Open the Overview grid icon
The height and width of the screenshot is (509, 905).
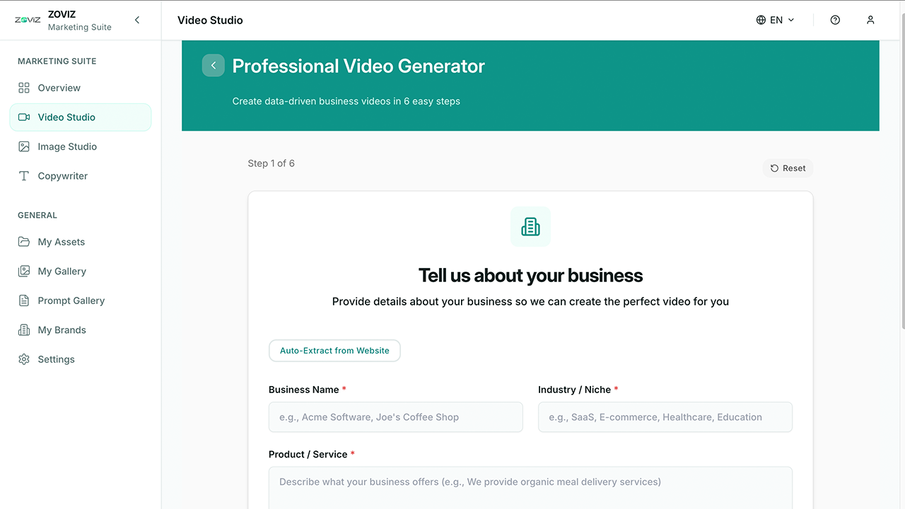click(x=24, y=88)
